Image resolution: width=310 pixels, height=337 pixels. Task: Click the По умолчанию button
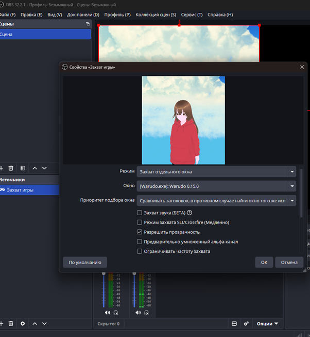coord(85,262)
